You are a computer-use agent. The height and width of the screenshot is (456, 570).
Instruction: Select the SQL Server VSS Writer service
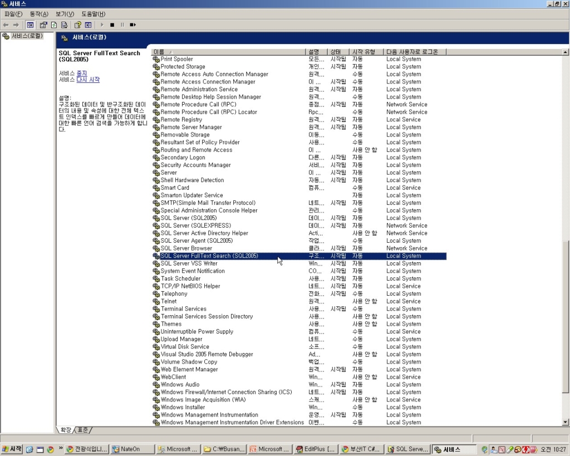(x=299, y=263)
